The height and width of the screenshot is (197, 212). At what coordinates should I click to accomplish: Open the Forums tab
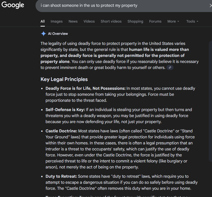point(155,21)
